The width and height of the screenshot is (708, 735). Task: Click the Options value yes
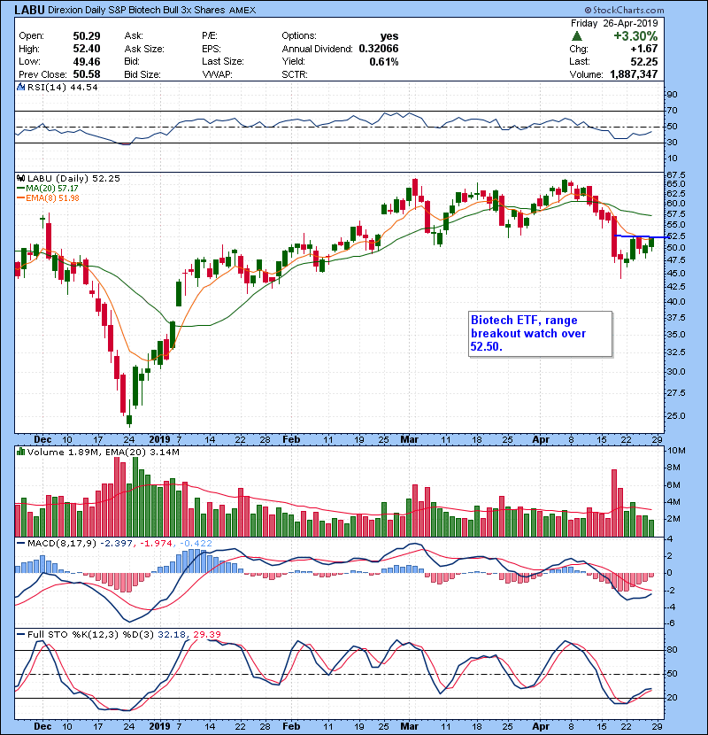[x=389, y=36]
